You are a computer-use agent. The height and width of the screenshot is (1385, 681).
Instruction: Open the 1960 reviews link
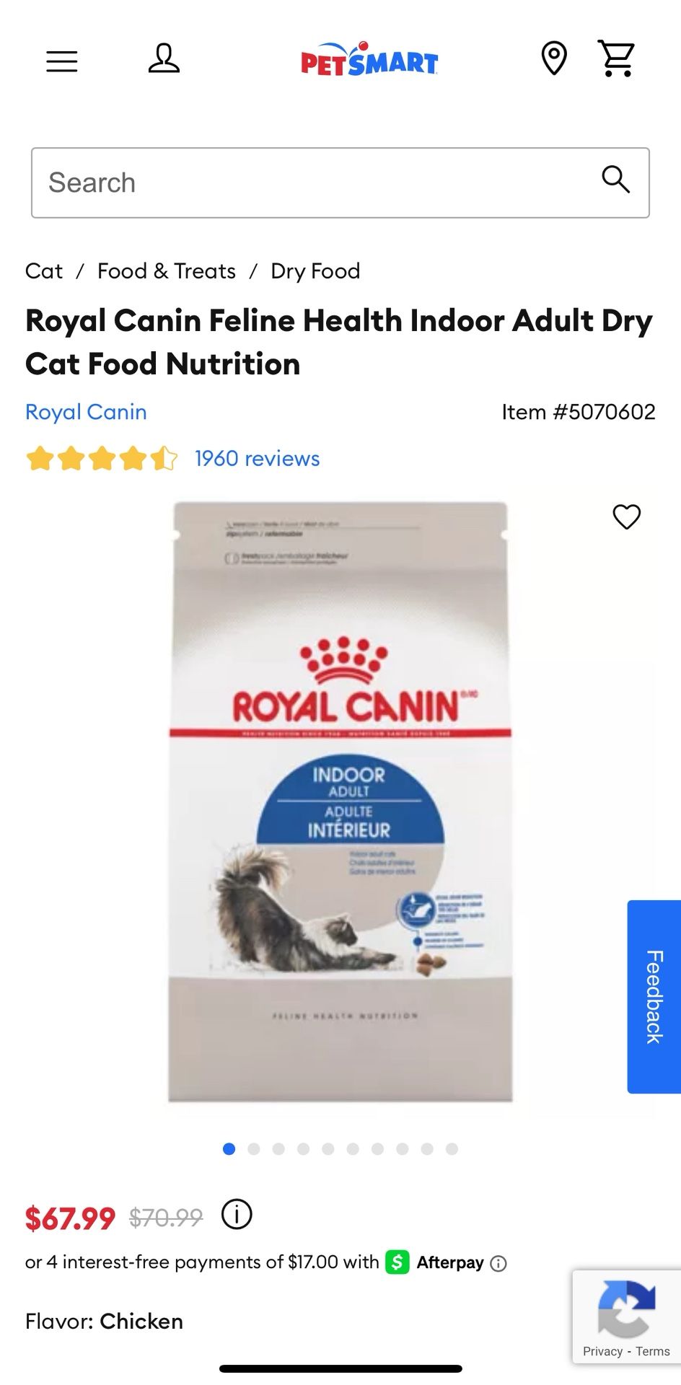coord(257,459)
